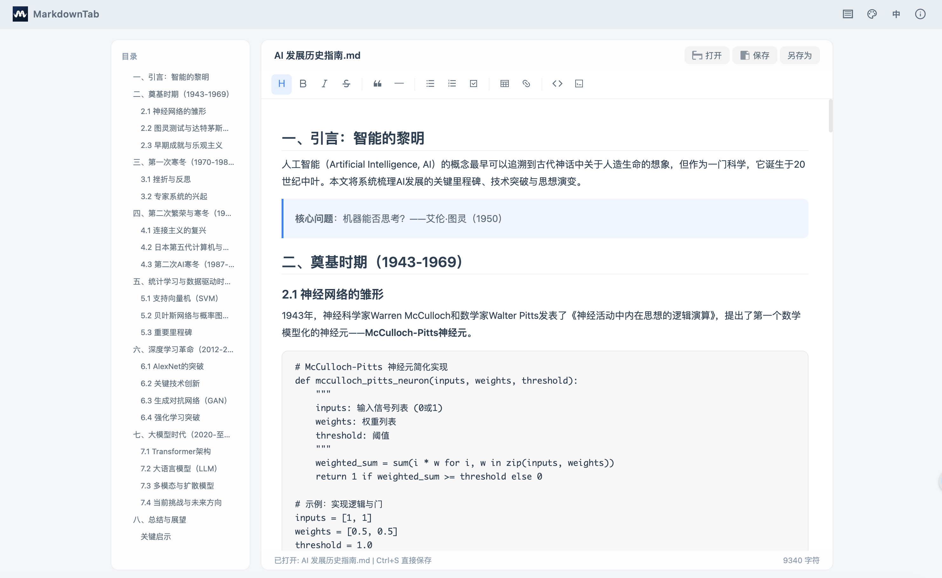942x578 pixels.
Task: Click the 保存 (Save) button
Action: coord(754,56)
